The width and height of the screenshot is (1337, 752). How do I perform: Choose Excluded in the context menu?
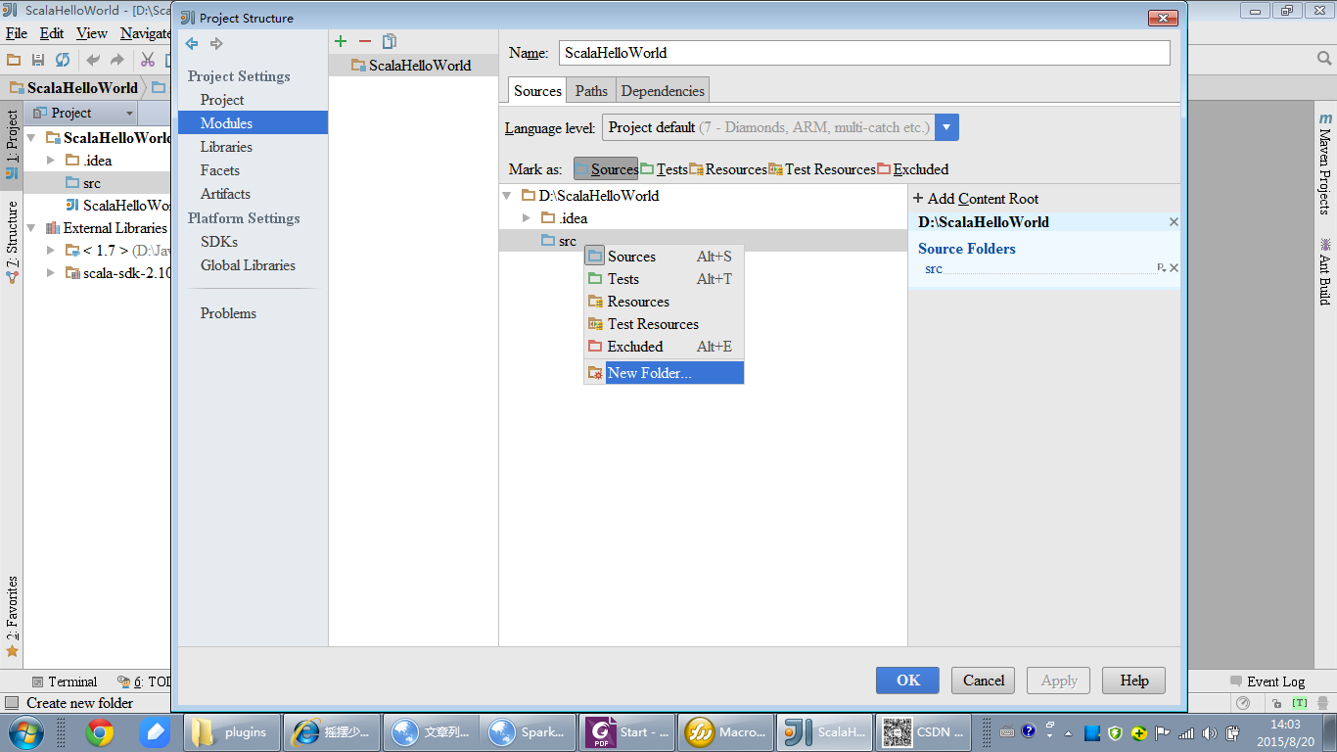click(664, 347)
